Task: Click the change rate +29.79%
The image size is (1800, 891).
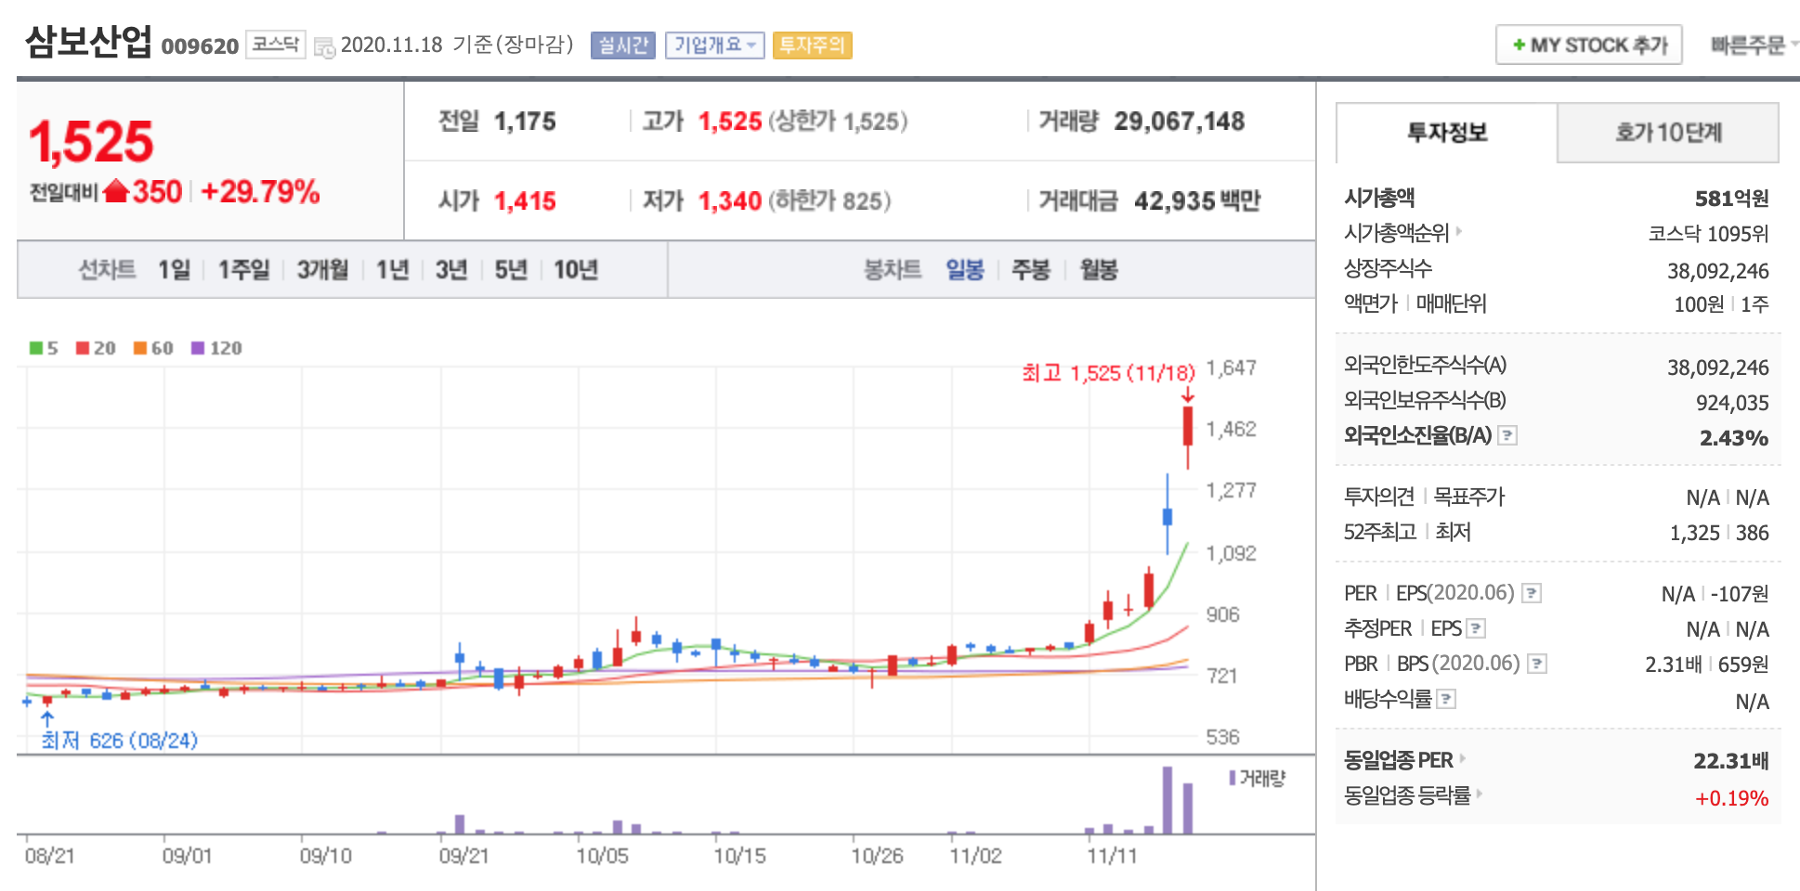Action: click(260, 192)
